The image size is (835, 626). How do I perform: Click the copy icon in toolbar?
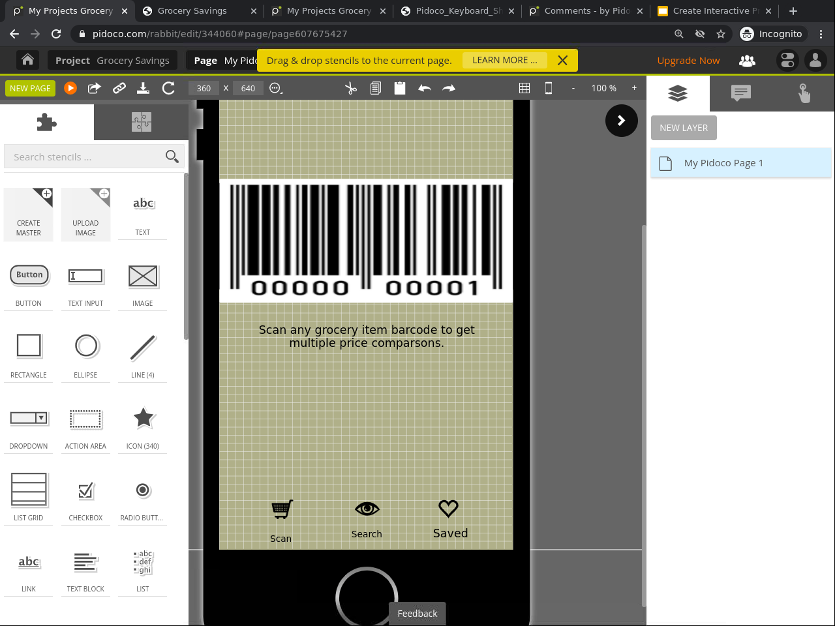(x=375, y=88)
